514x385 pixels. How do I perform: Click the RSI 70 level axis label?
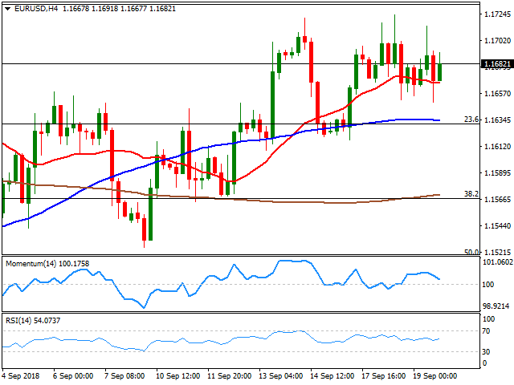487,330
